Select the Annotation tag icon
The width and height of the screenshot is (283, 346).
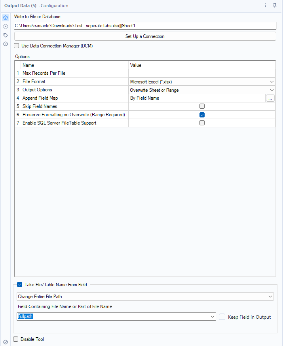tap(5, 35)
